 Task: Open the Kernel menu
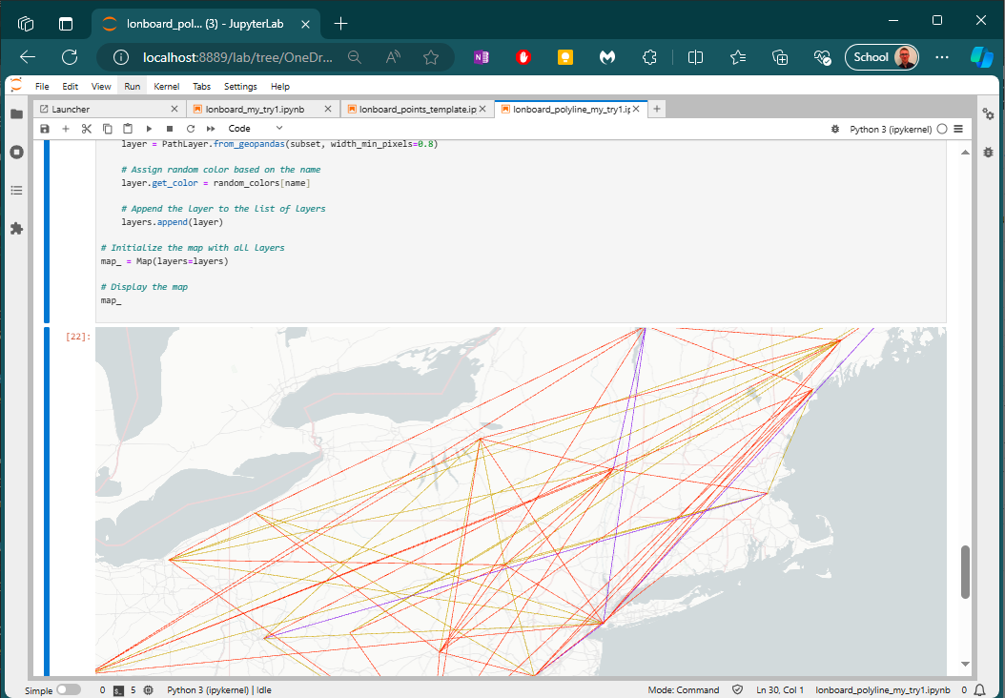[166, 87]
